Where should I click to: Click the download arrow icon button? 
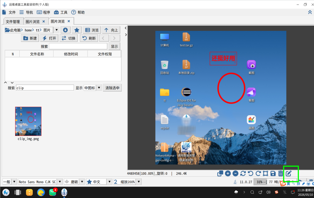[x=65, y=30]
